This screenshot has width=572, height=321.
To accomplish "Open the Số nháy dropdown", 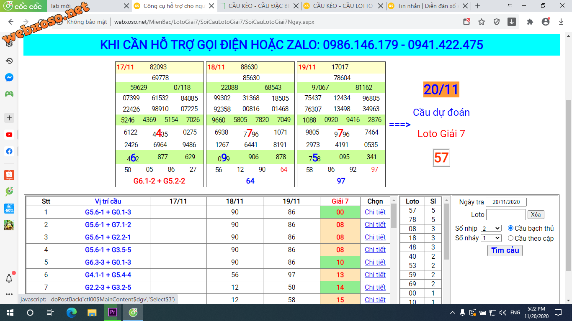I will [491, 238].
